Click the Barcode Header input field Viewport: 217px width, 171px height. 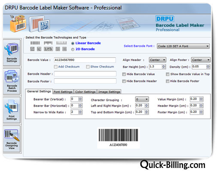click(x=85, y=74)
